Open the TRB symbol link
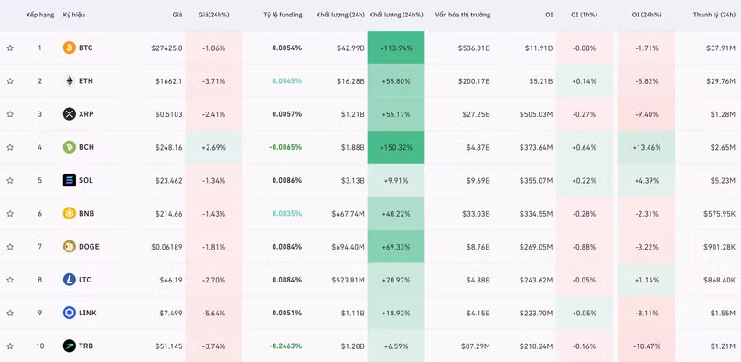Viewport: 741px width, 362px height. (86, 346)
